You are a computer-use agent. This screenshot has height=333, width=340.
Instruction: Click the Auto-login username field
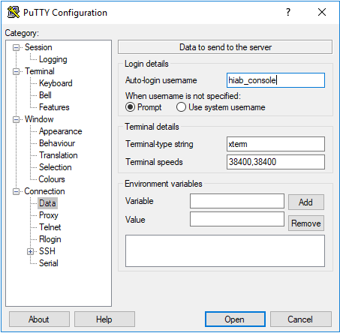click(275, 80)
